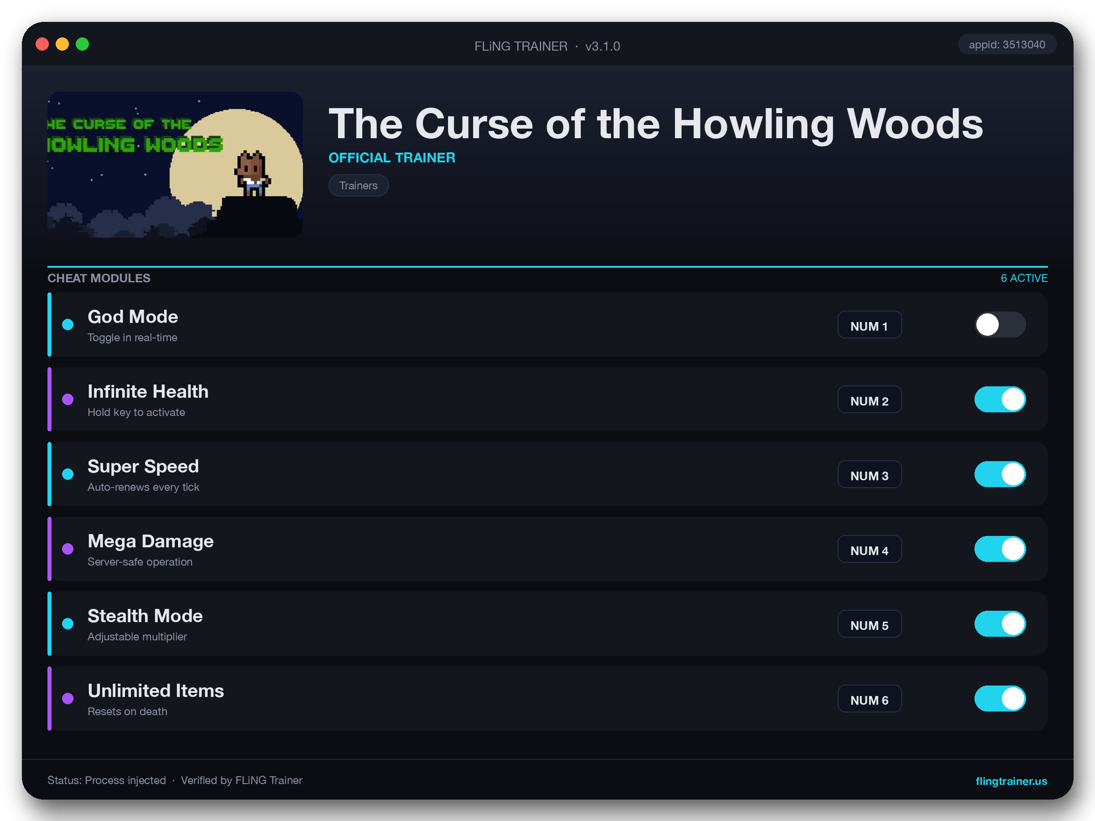
Task: Click the appid 3513040 badge
Action: point(1007,45)
